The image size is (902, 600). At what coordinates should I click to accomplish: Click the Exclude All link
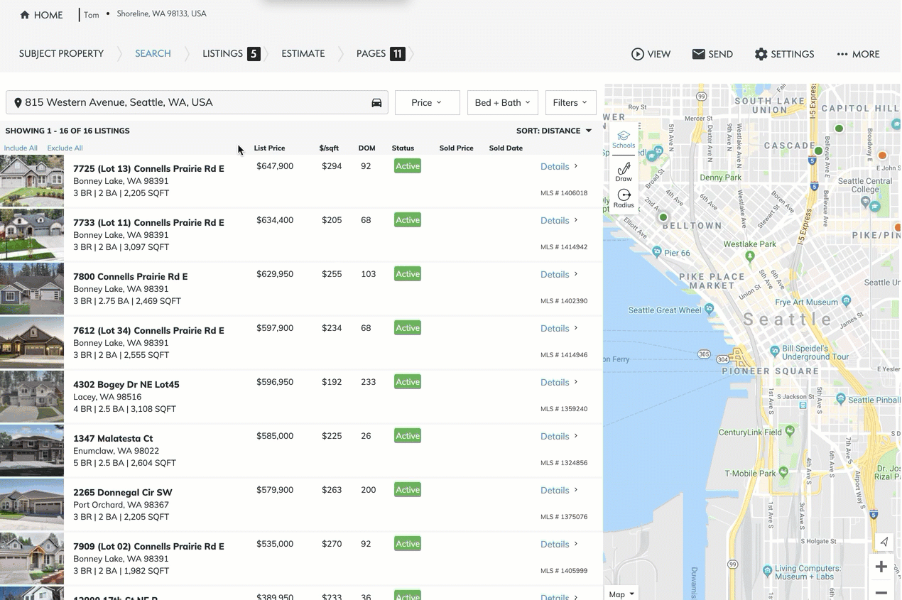coord(65,148)
